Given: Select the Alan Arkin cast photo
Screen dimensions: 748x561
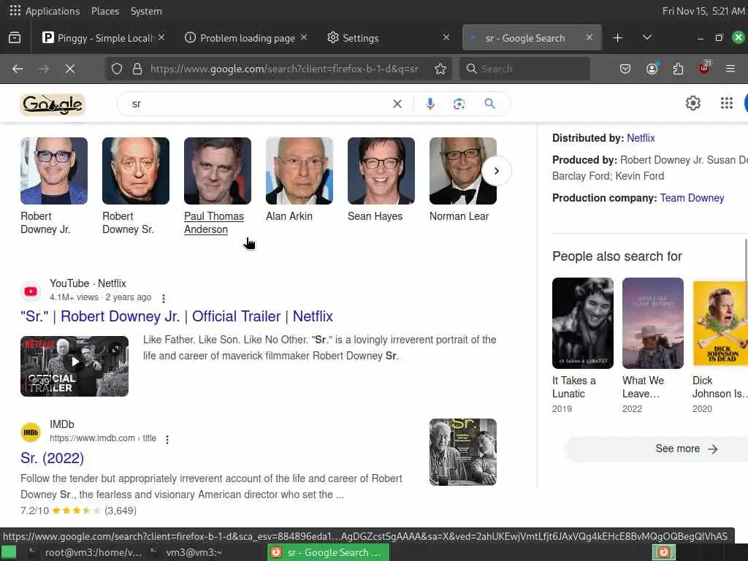Looking at the screenshot, I should 299,171.
